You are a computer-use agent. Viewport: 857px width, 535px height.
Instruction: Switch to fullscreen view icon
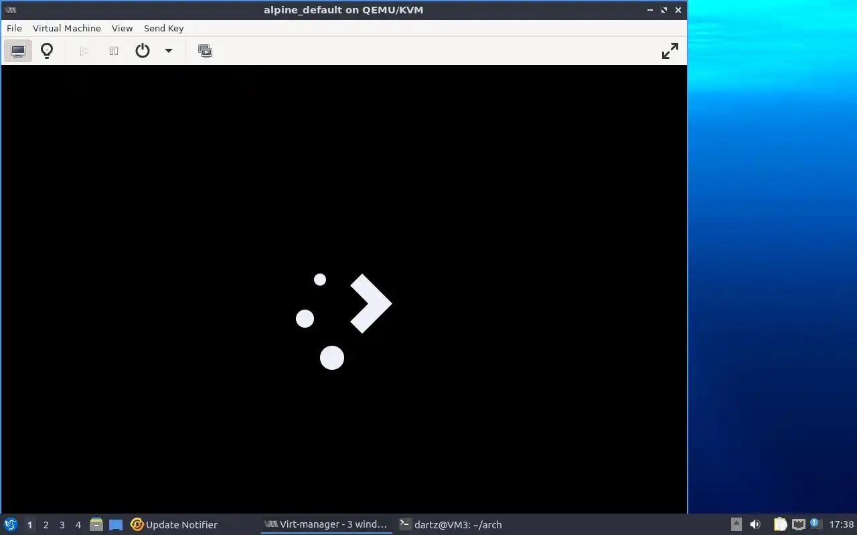pos(670,51)
